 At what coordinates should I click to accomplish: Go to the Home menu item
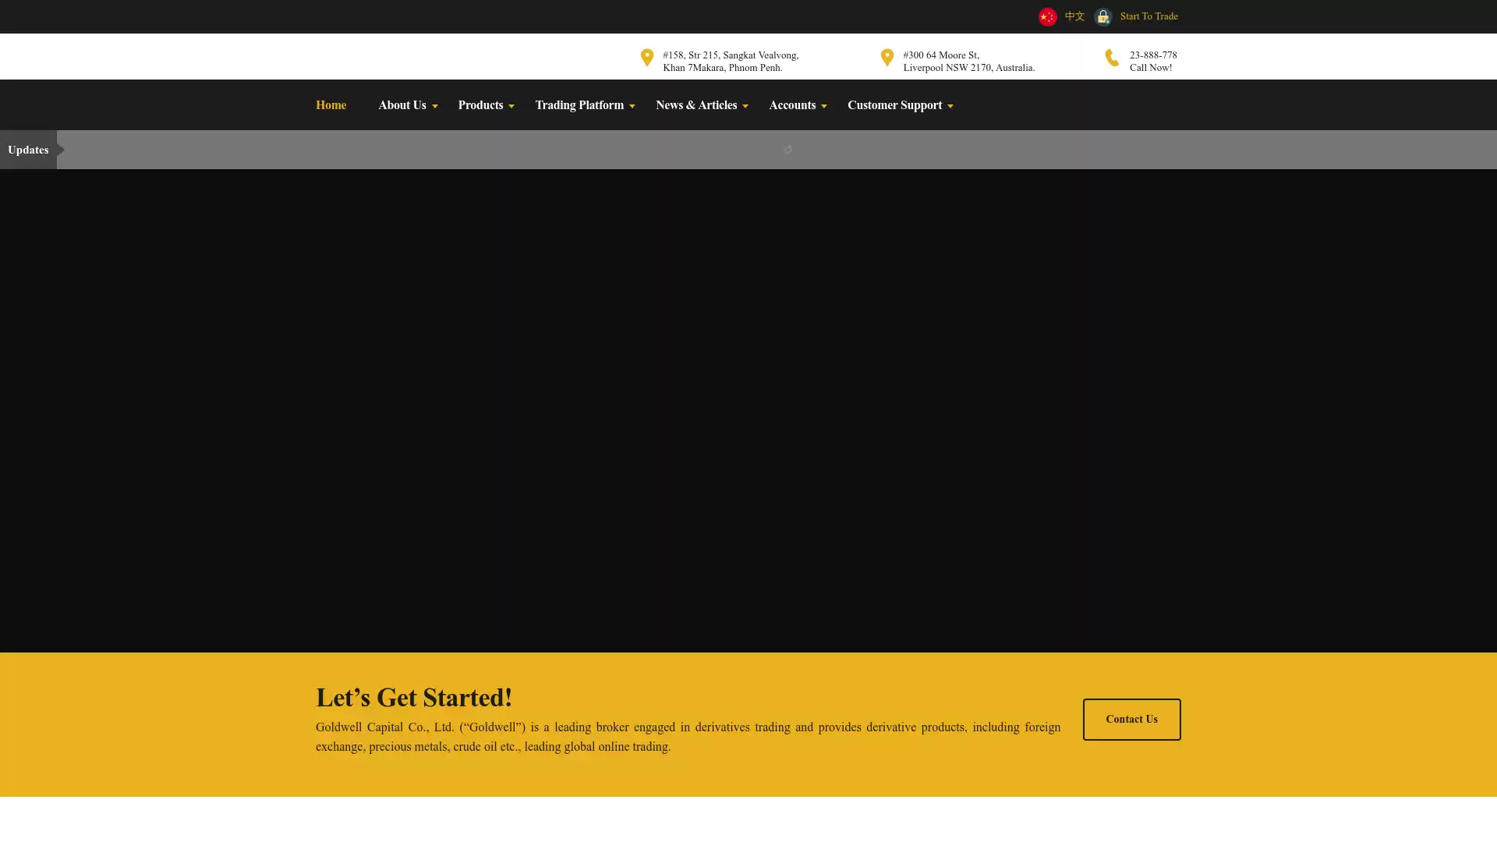331,105
